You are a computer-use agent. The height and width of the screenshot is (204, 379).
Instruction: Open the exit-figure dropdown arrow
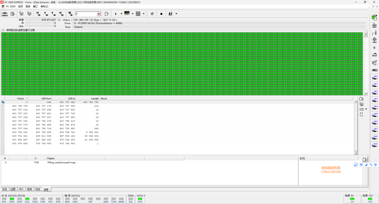pyautogui.click(x=176, y=14)
